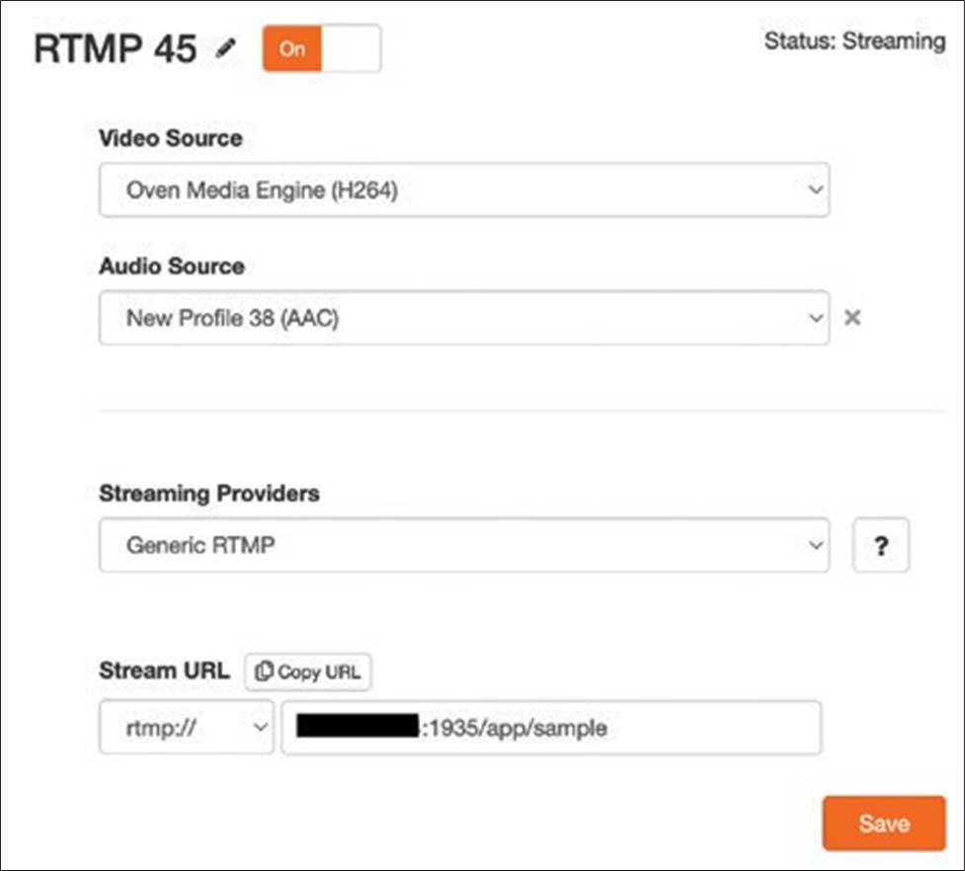Click the Stream URL label
965x871 pixels.
point(164,671)
